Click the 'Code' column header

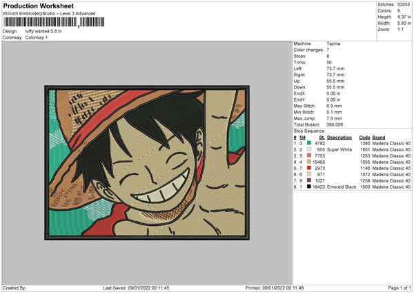364,138
